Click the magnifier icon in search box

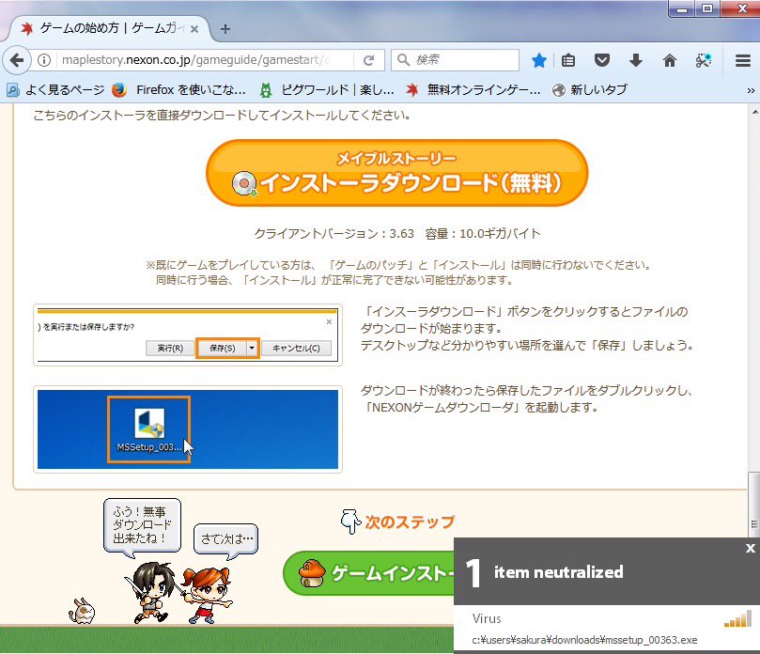(x=403, y=60)
